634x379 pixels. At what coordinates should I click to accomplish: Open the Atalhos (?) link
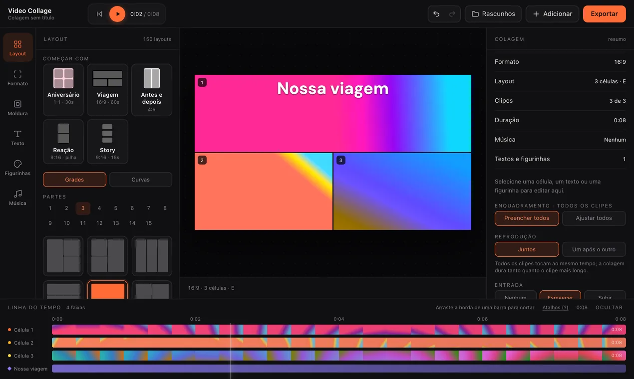coord(555,308)
